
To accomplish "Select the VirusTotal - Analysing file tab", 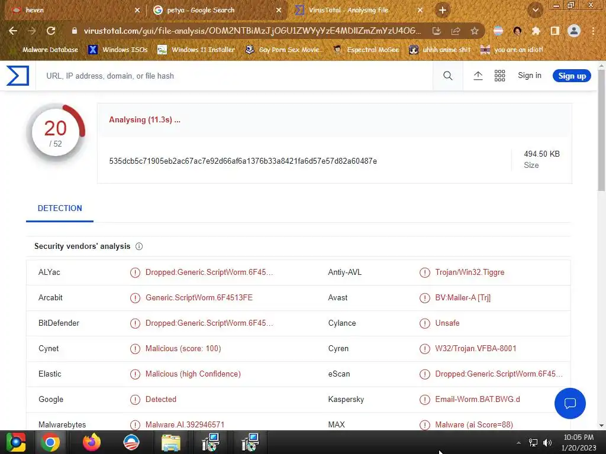I will coord(359,10).
